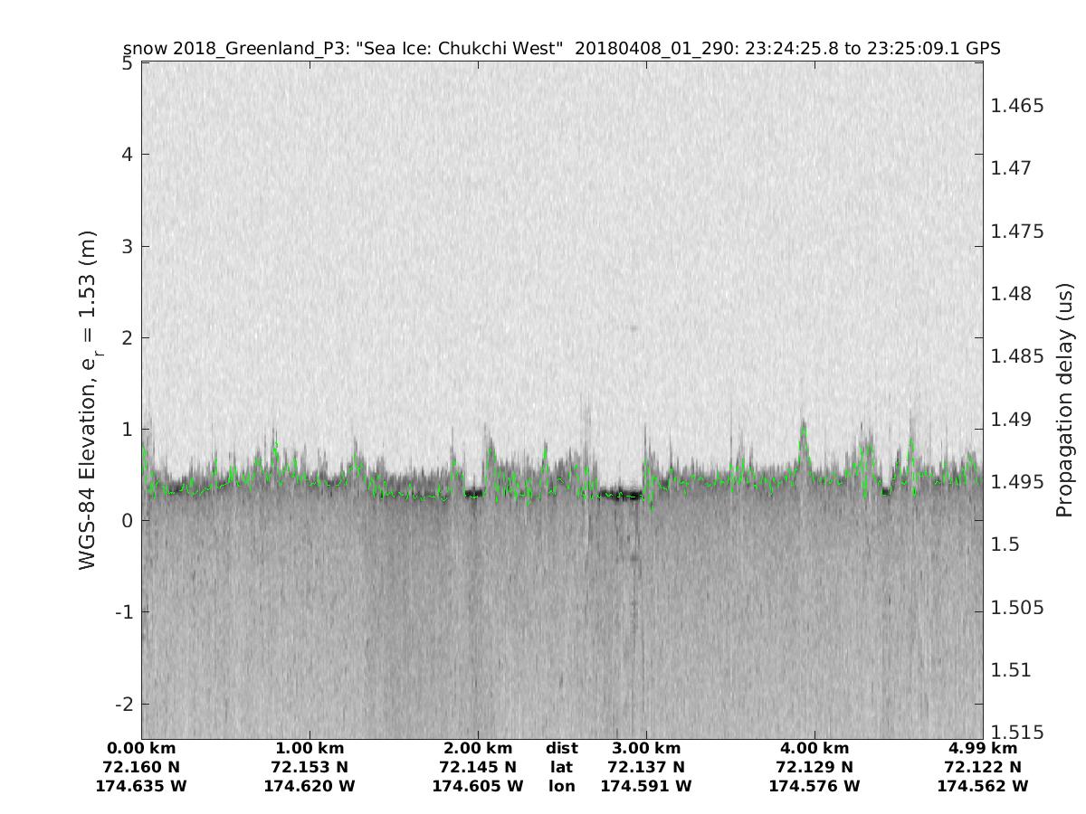
Task: Click the 4.99 km x-axis tick label
Action: click(x=983, y=748)
